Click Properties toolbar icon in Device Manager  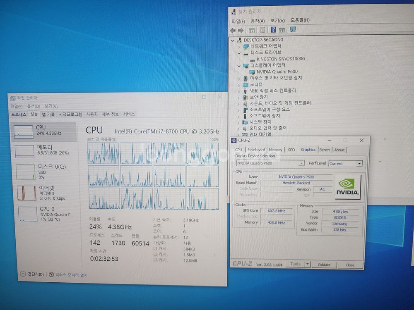[262, 30]
